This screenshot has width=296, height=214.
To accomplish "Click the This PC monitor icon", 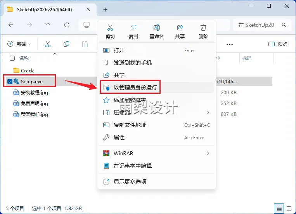I will (x=87, y=25).
